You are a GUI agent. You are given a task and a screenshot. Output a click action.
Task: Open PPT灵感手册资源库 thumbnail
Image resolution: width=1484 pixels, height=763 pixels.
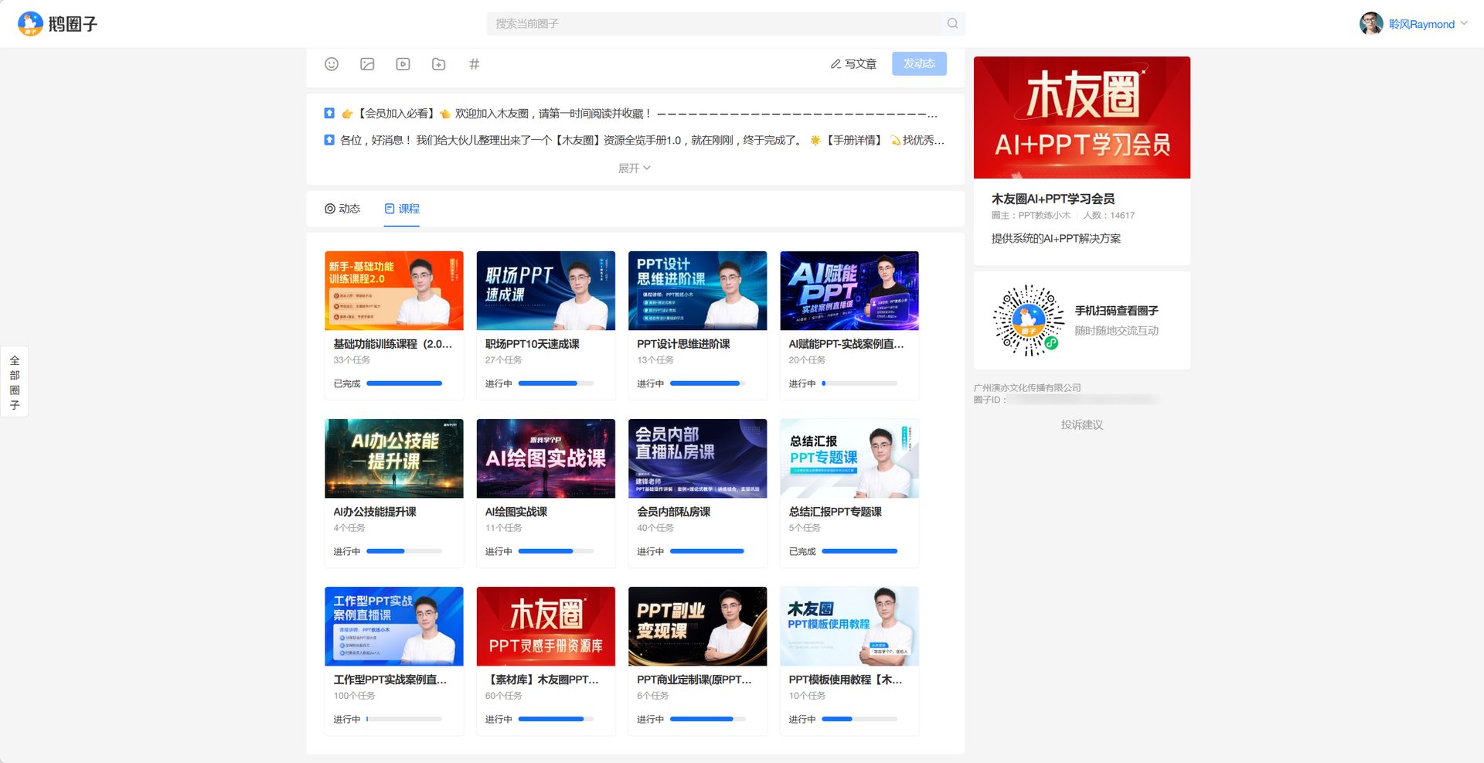coord(546,626)
